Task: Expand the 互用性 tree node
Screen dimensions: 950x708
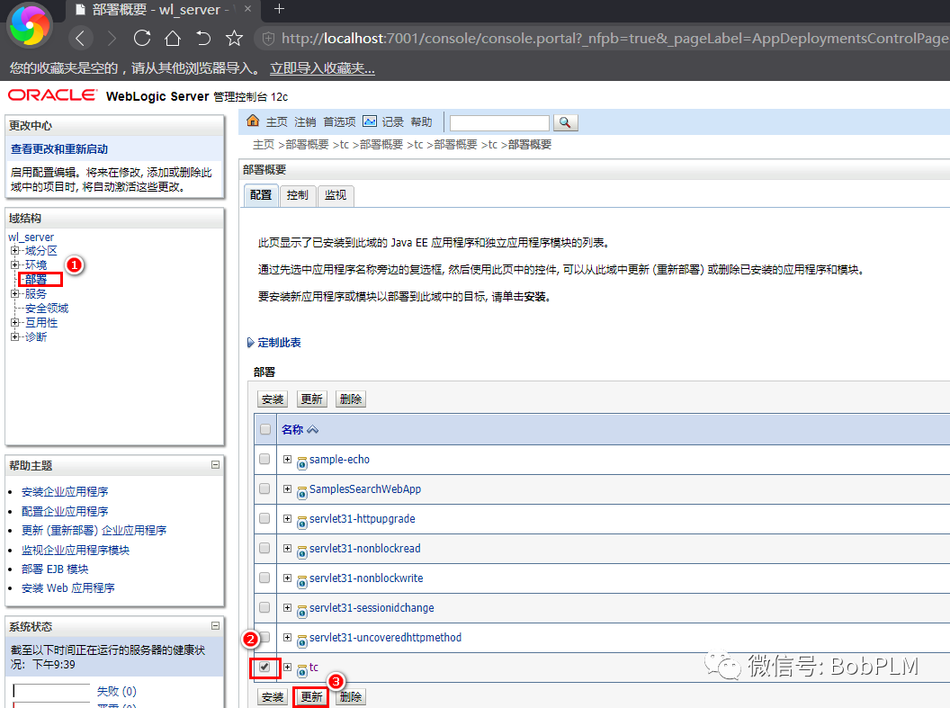Action: tap(14, 322)
